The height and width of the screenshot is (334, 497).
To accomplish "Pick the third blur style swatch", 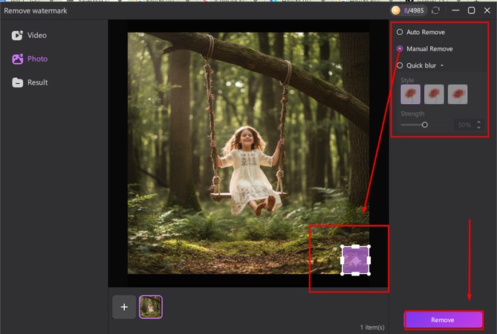I will click(458, 94).
